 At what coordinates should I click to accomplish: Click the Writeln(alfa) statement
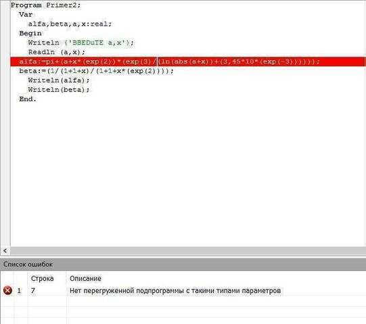[59, 80]
